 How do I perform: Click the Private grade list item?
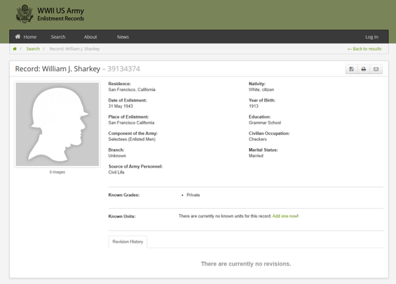(193, 195)
